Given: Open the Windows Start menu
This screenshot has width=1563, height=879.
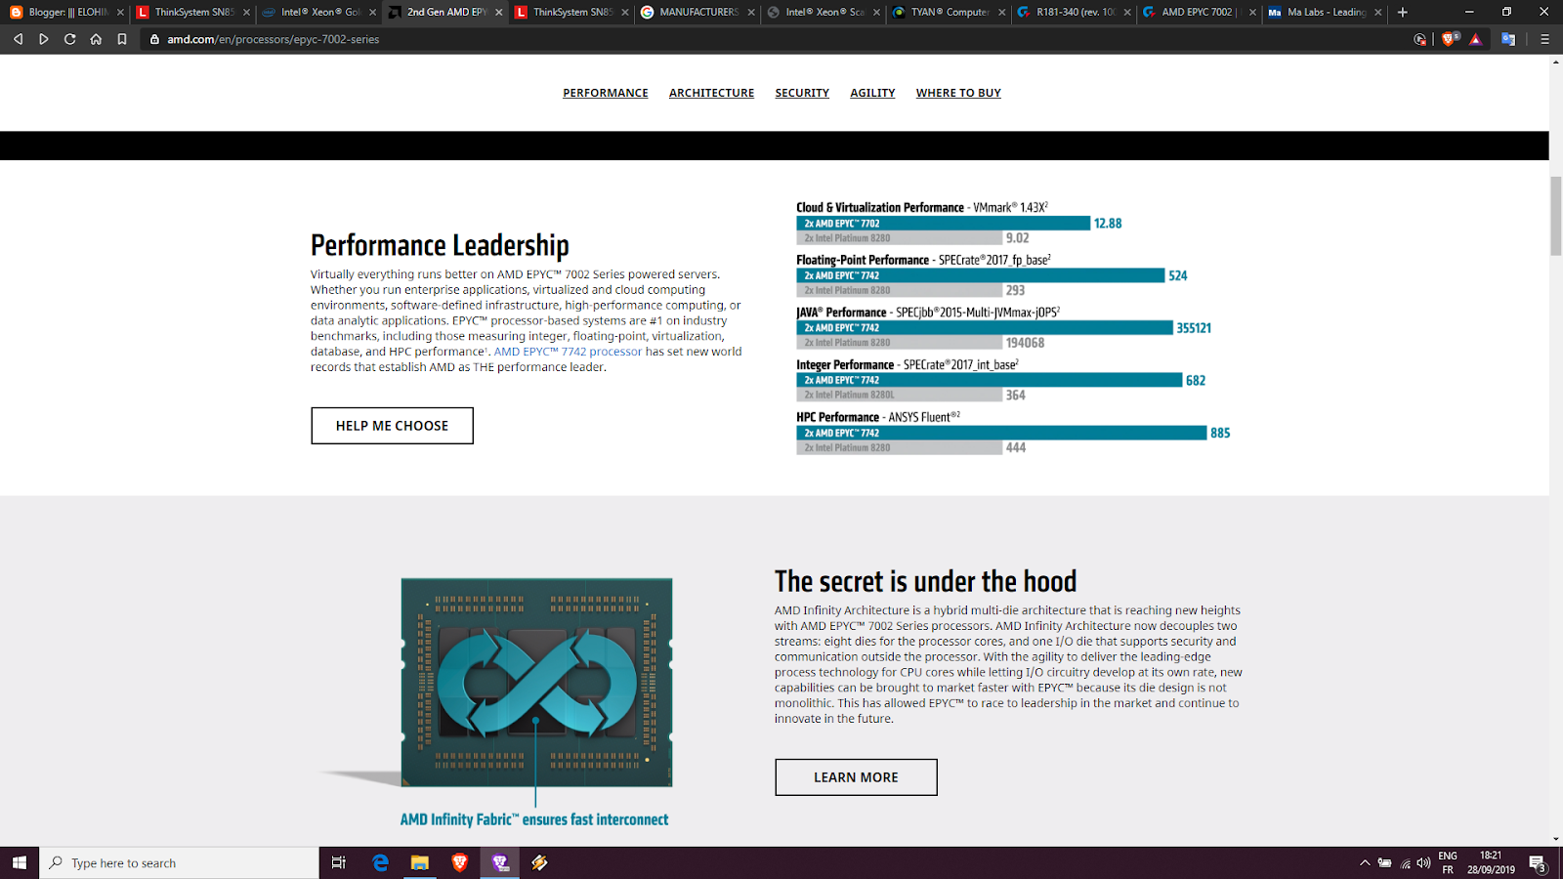Looking at the screenshot, I should (20, 862).
